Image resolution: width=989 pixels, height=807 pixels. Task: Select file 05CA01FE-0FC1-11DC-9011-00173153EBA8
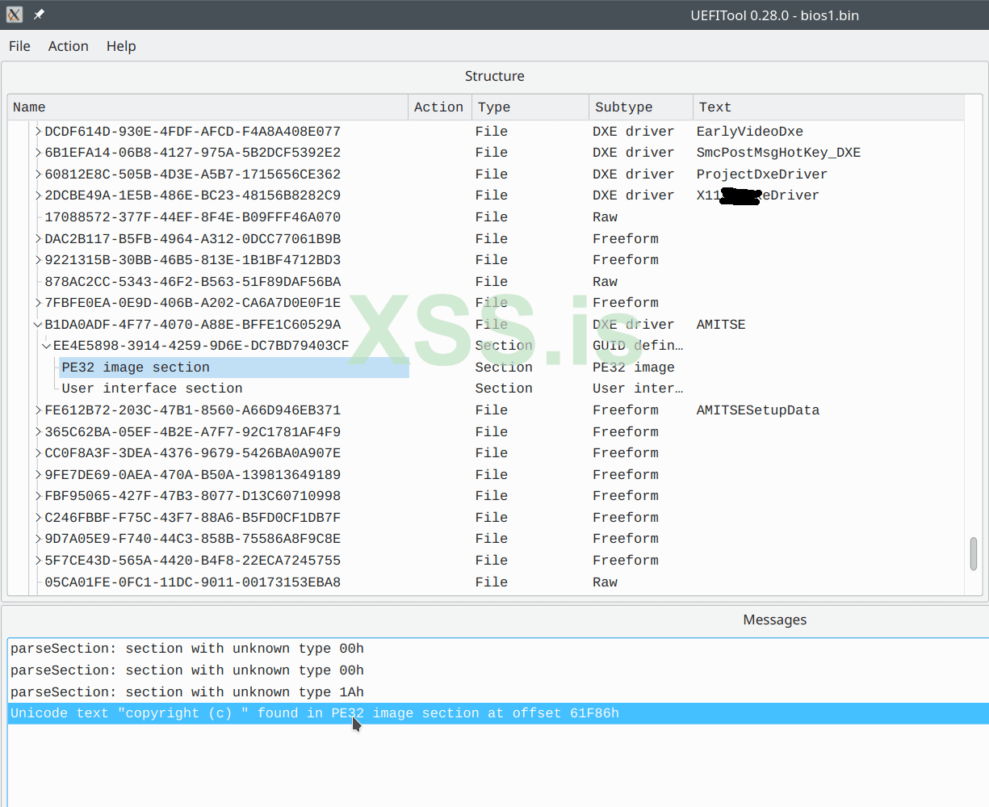[192, 582]
